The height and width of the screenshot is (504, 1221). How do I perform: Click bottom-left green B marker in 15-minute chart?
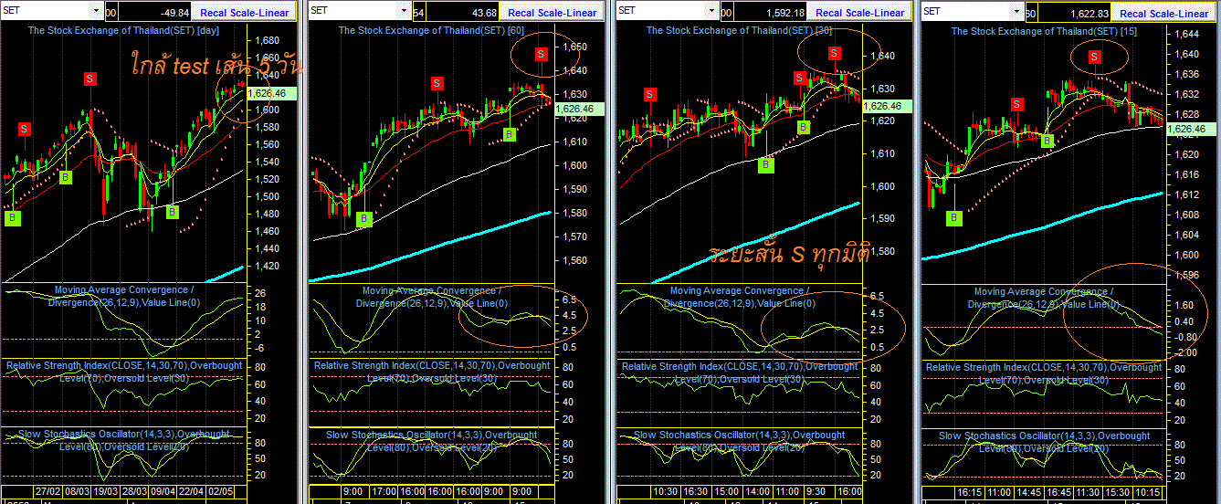tap(953, 218)
